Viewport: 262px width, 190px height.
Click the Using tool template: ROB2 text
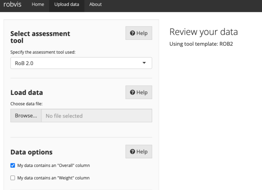click(201, 44)
